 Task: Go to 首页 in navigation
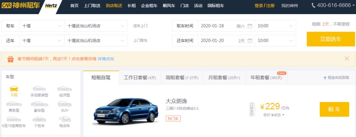pyautogui.click(x=74, y=6)
